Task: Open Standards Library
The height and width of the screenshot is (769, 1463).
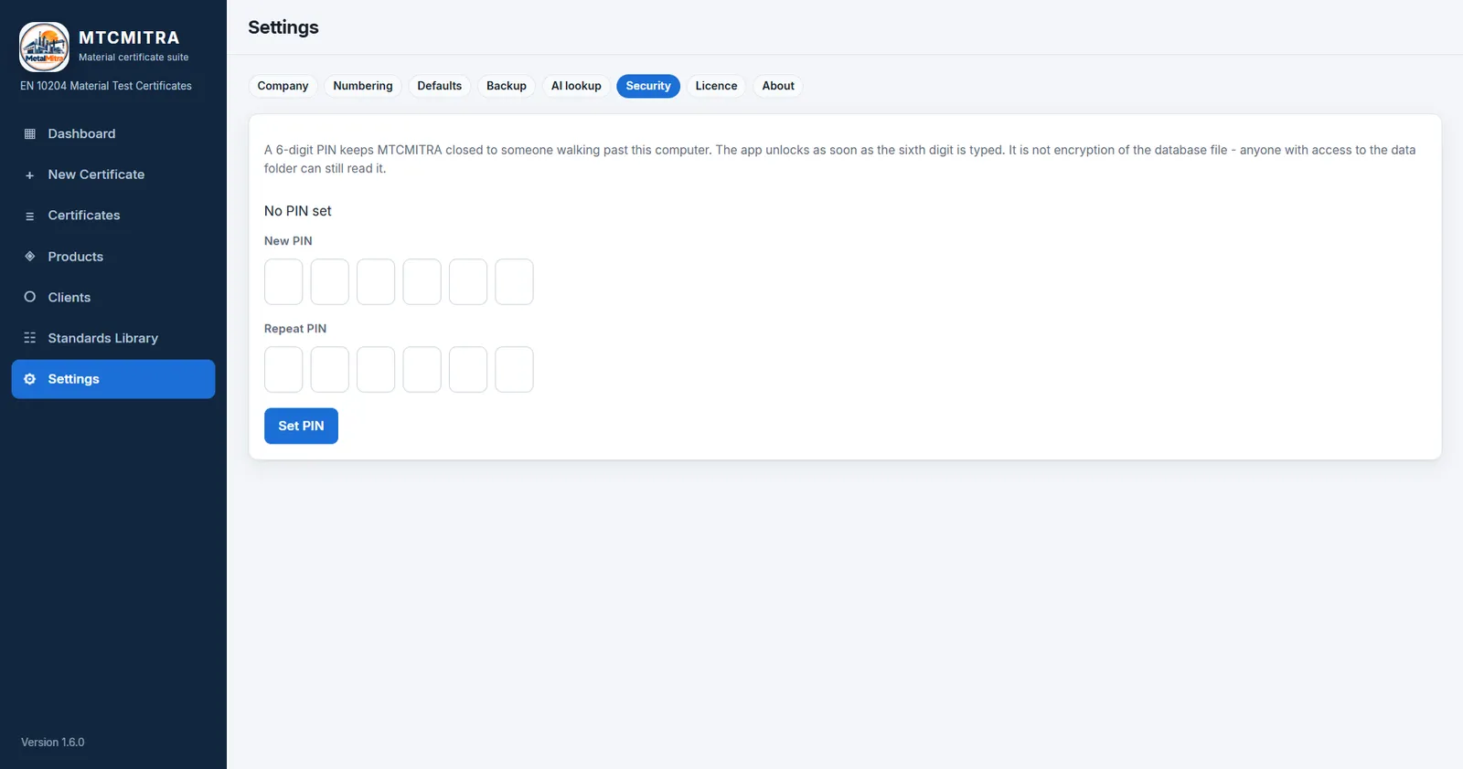Action: (113, 338)
